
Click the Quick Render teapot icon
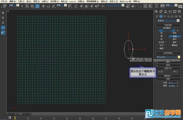(181, 6)
